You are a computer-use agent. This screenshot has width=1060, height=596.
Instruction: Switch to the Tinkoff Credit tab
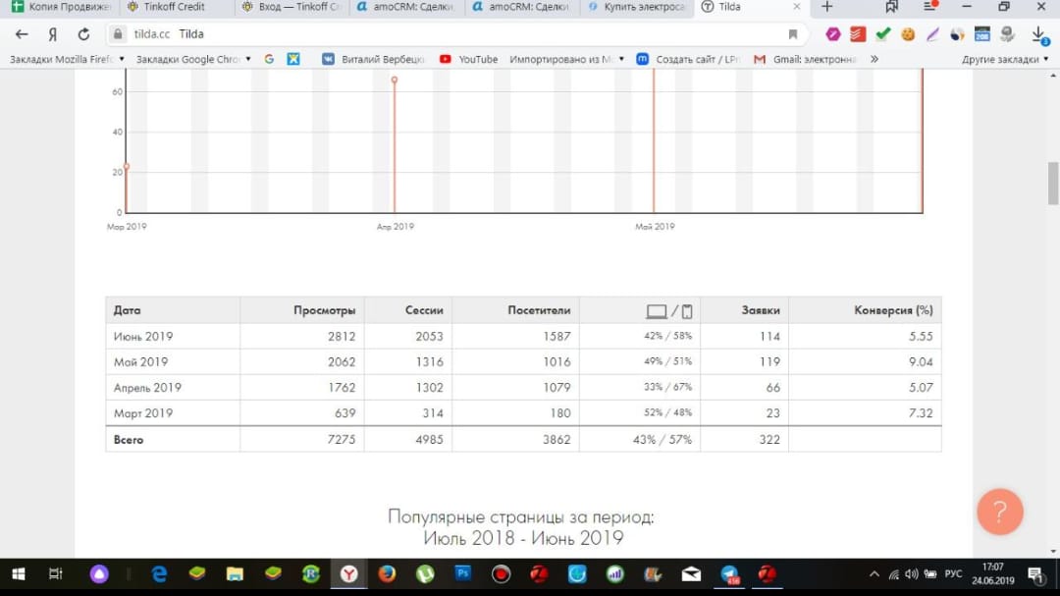(x=173, y=7)
